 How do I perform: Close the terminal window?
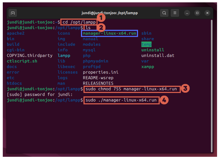click(207, 13)
